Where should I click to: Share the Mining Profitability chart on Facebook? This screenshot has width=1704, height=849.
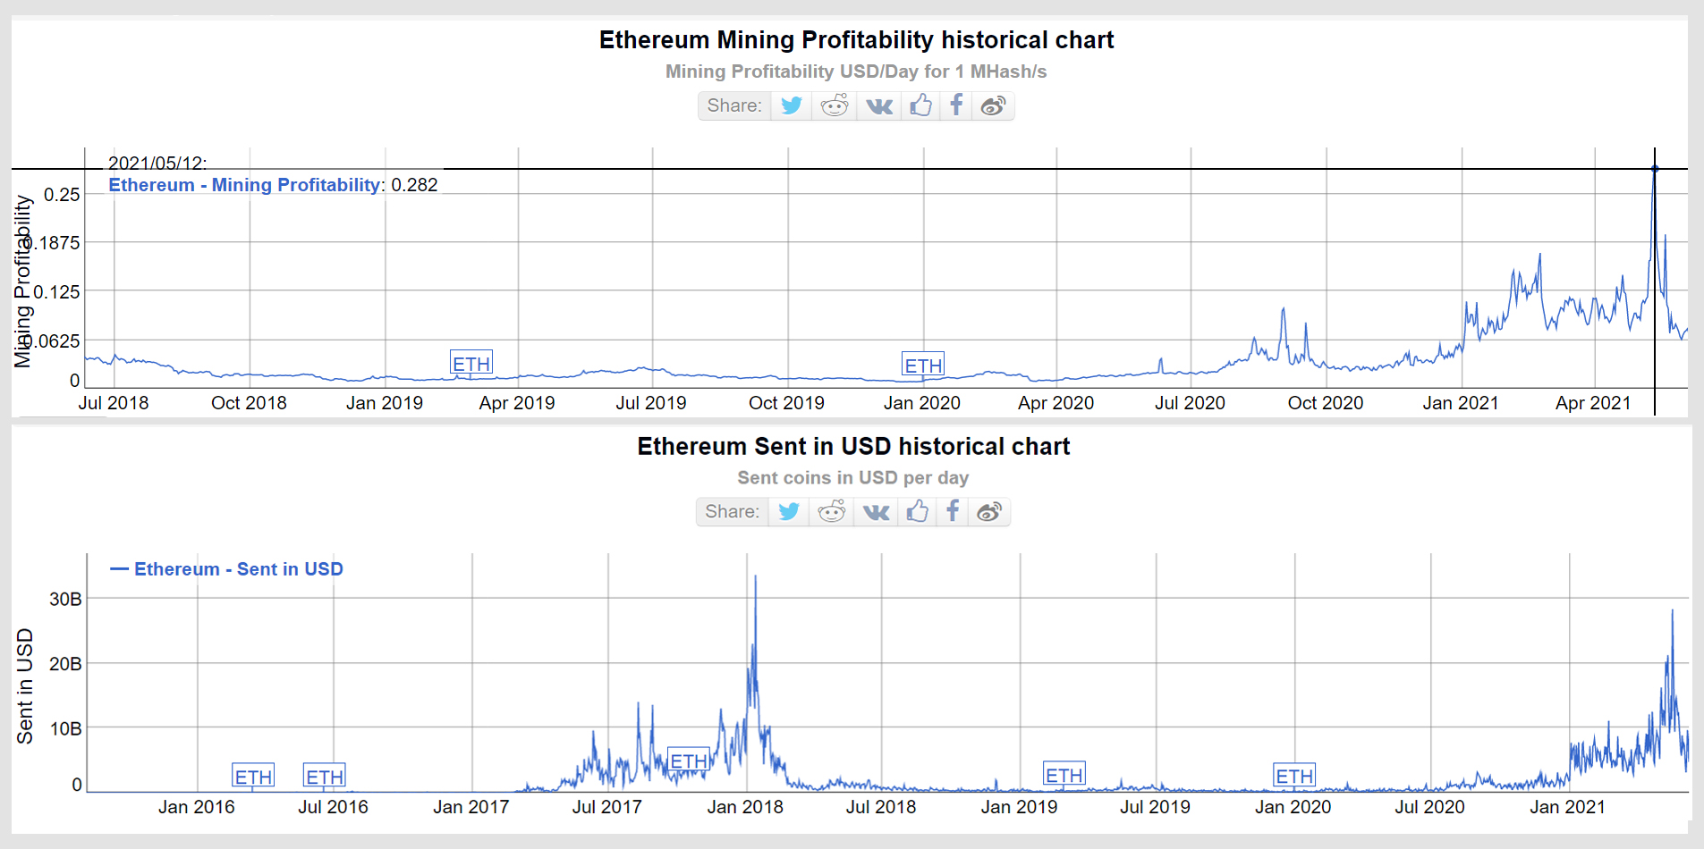click(x=956, y=105)
